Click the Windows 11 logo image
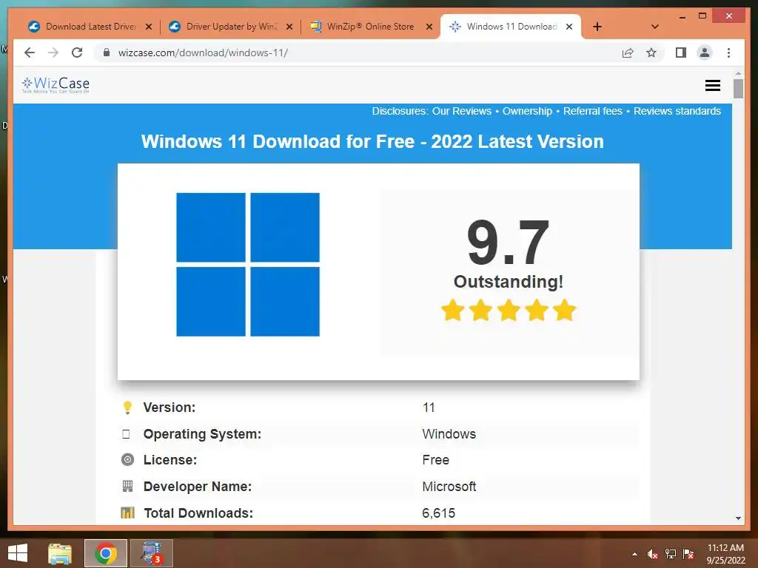The height and width of the screenshot is (568, 758). coord(248,264)
